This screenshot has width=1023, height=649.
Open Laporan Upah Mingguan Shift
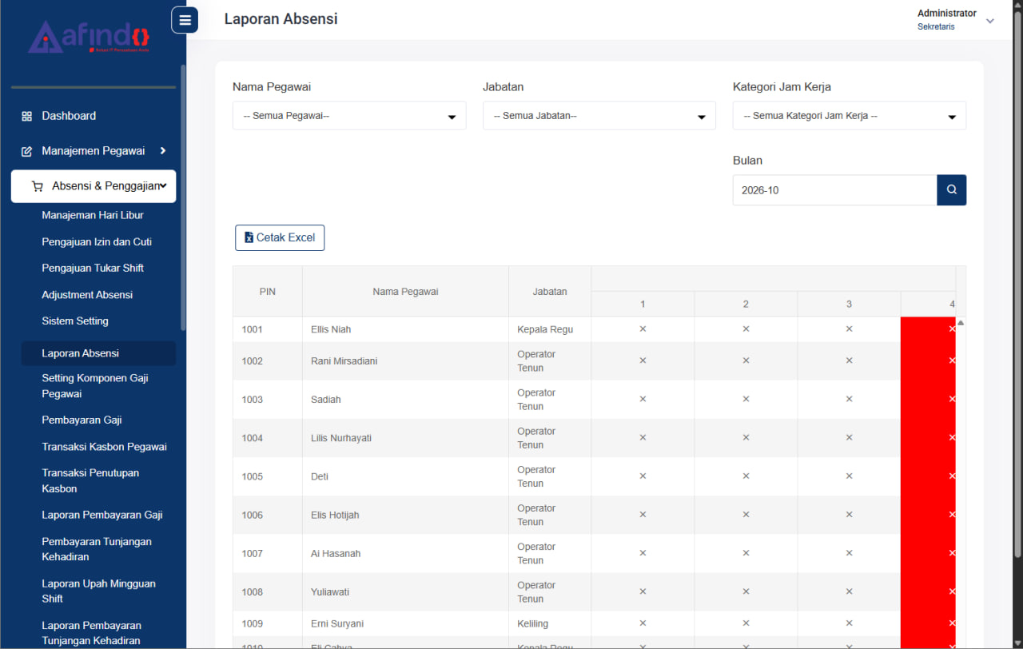click(x=98, y=591)
